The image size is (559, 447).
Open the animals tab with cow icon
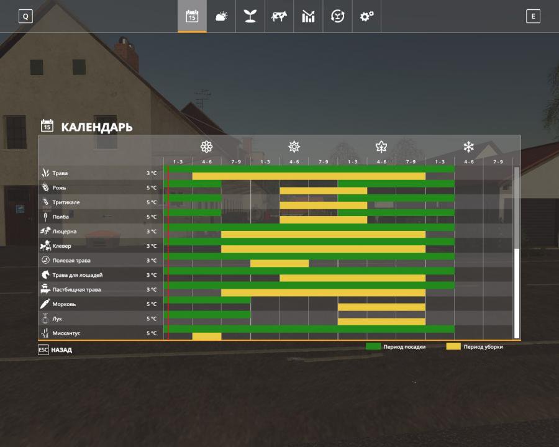click(x=279, y=17)
